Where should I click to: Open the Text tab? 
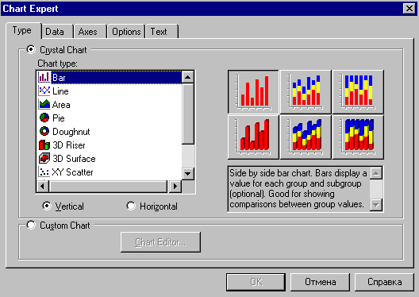click(x=161, y=32)
